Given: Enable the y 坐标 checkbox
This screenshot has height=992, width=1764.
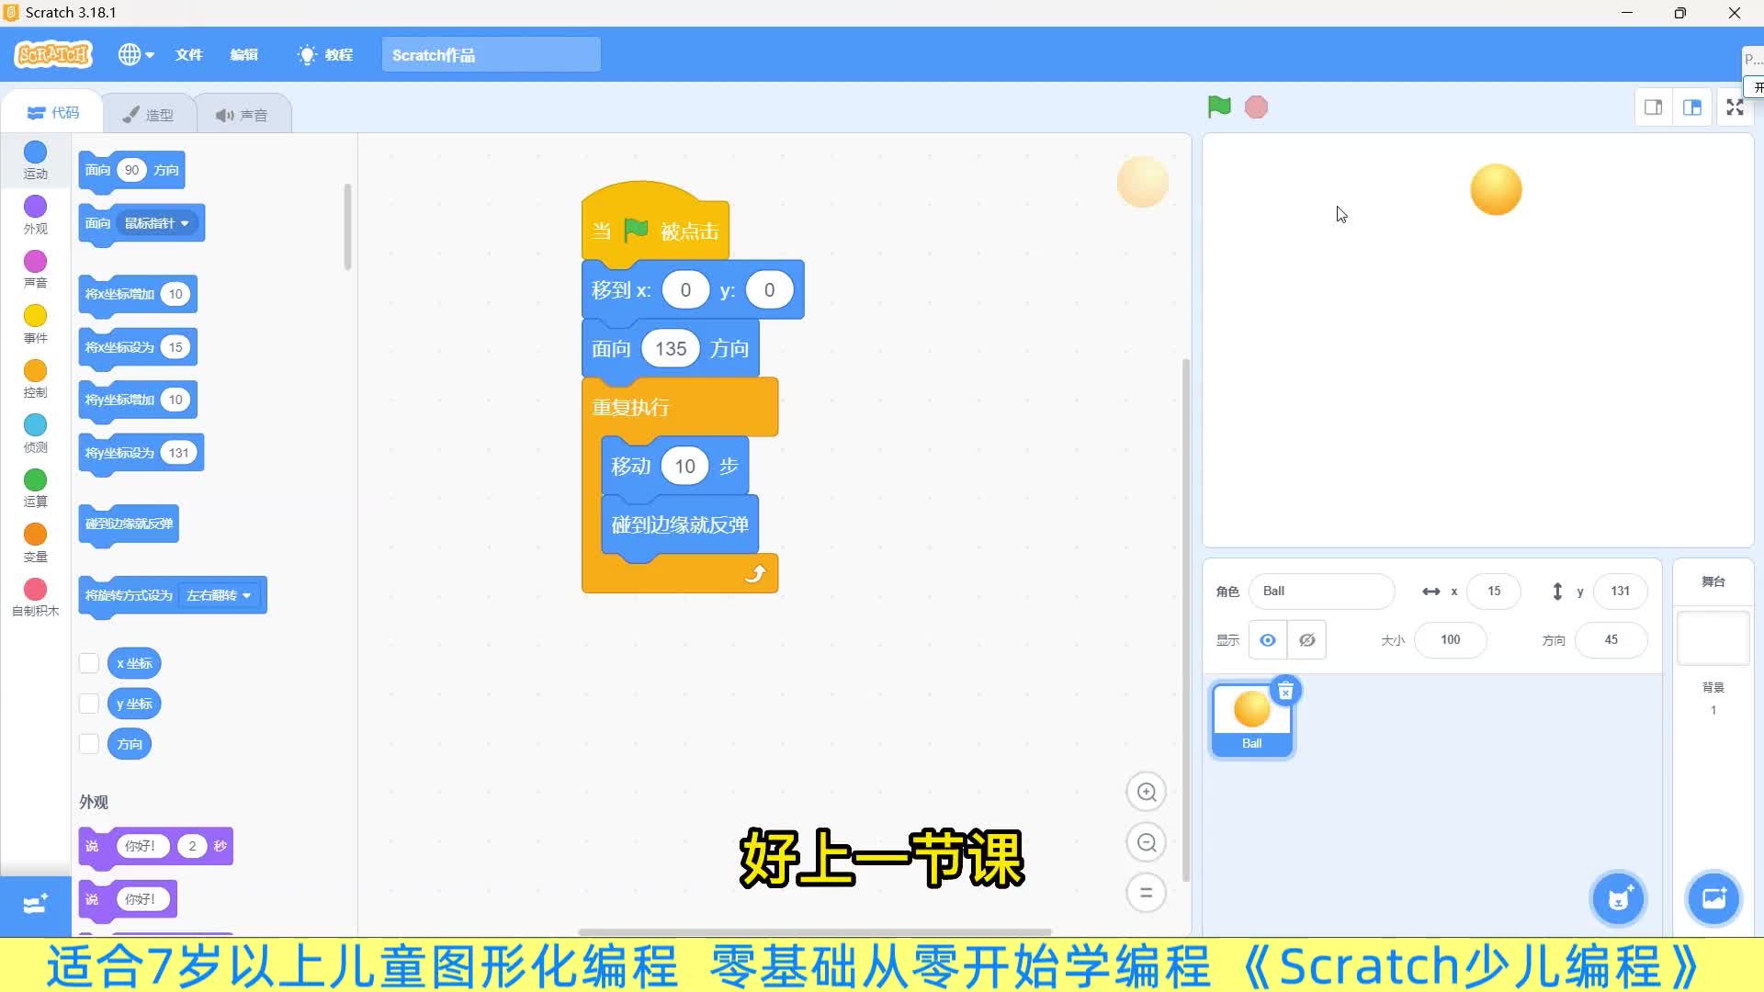Looking at the screenshot, I should pos(89,704).
